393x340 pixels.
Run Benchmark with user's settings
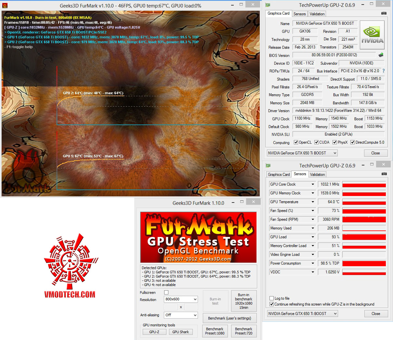pos(229,318)
